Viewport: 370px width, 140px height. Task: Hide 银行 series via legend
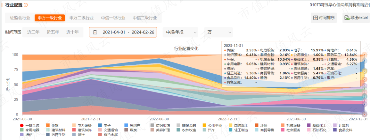pyautogui.click(x=78, y=135)
